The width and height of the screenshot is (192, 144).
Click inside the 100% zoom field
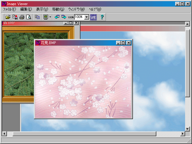tap(79, 17)
